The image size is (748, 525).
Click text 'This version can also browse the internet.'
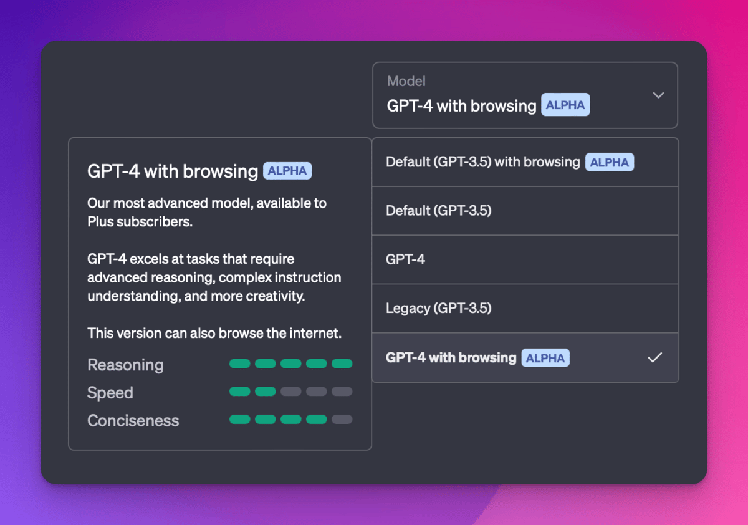coord(214,333)
